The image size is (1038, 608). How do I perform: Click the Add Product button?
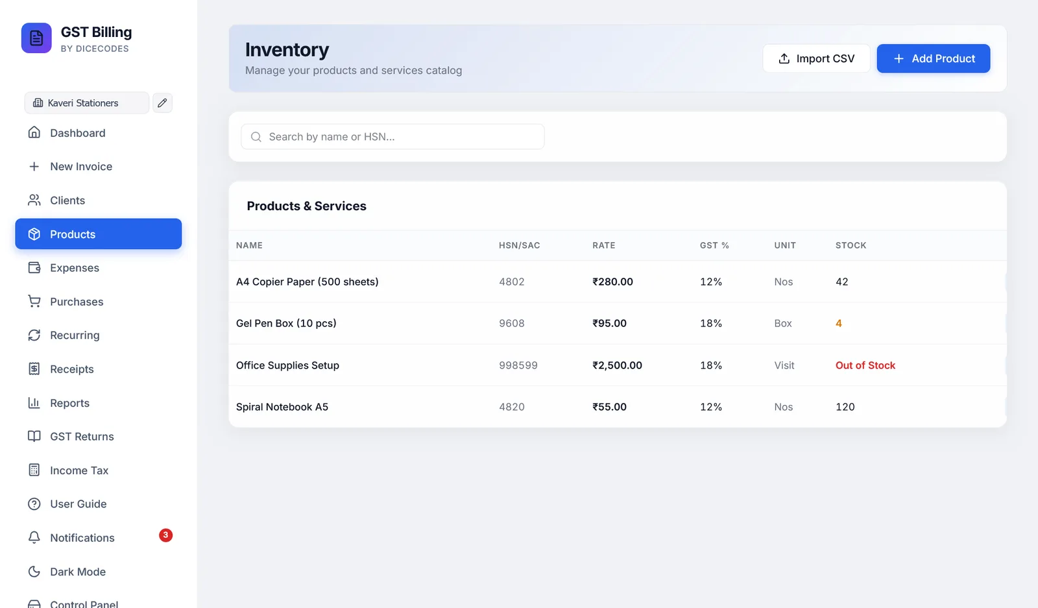(x=933, y=58)
